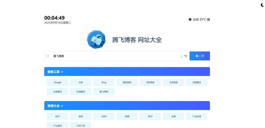Open the 微博 link tile

127,117
